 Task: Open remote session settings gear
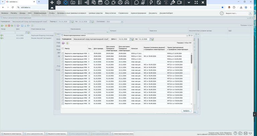59,2
